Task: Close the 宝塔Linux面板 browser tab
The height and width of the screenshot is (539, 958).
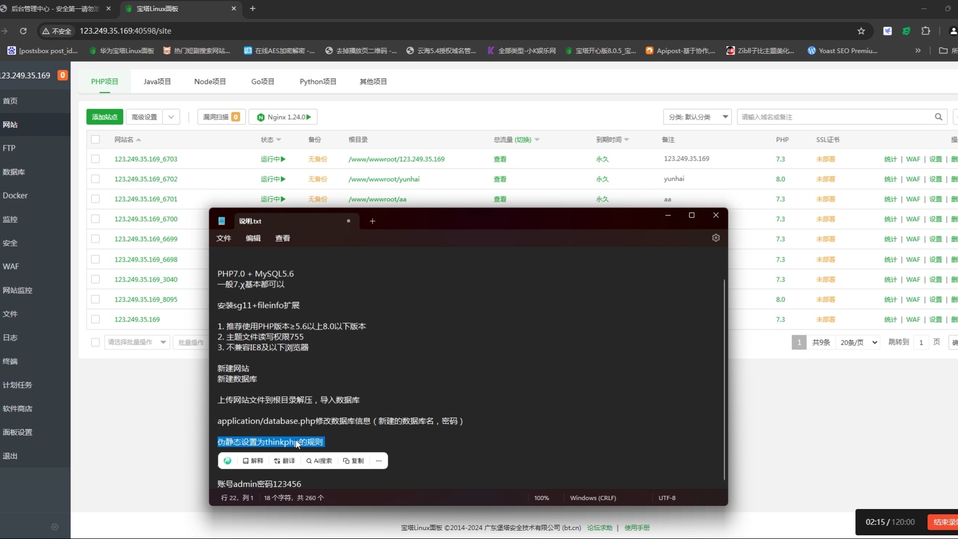Action: click(x=234, y=8)
